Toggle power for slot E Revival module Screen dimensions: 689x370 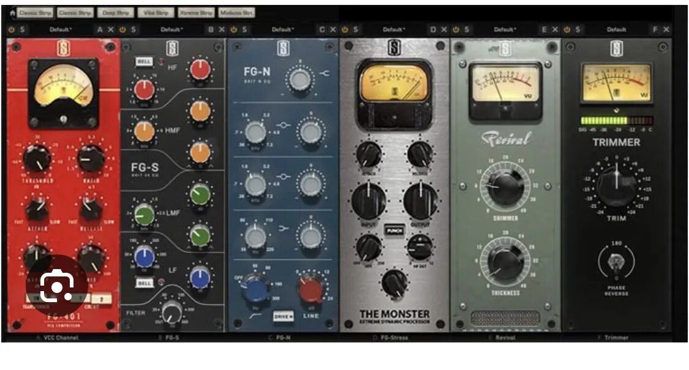click(456, 30)
